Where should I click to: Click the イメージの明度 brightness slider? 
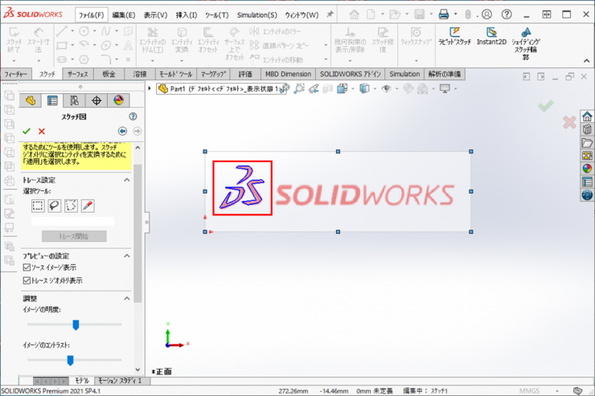[x=76, y=325]
